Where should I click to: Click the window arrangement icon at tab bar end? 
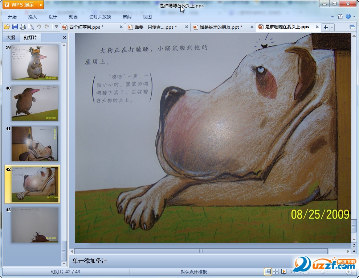click(x=352, y=27)
